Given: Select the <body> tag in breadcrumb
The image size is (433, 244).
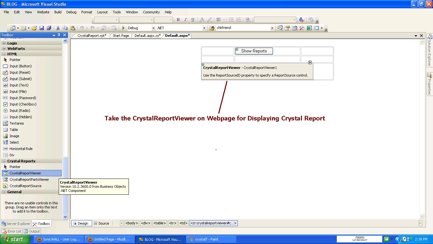Looking at the screenshot, I should (132, 223).
